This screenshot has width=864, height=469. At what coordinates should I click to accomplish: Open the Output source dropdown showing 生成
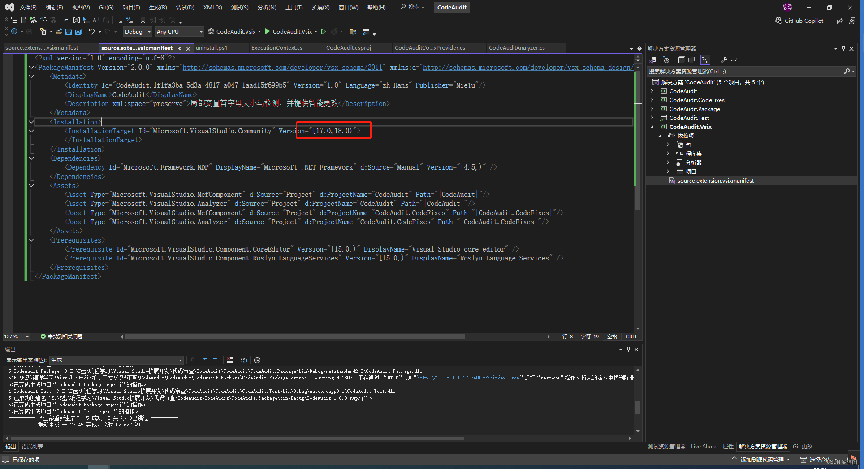[117, 360]
